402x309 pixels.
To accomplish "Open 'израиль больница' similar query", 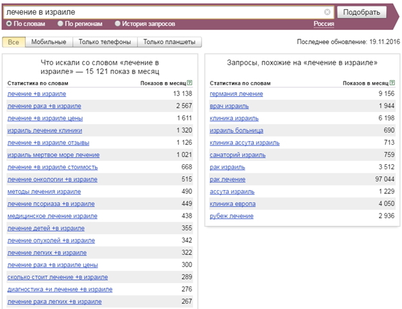I will 237,131.
